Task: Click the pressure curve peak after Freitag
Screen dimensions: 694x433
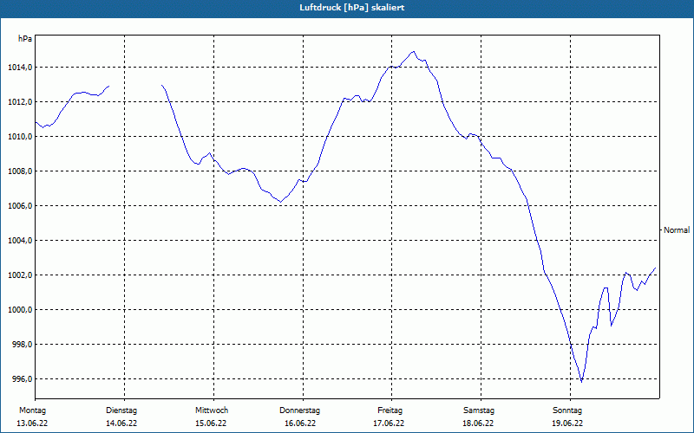Action: (414, 51)
